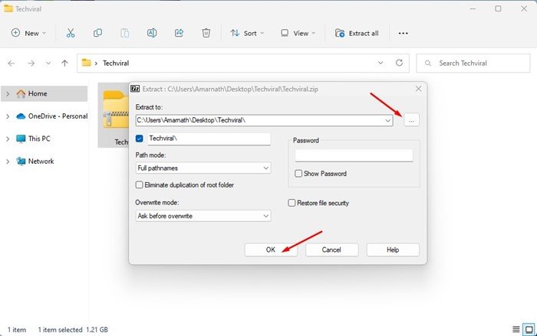Open the Overwrite mode dropdown
This screenshot has width=537, height=336.
pos(265,216)
